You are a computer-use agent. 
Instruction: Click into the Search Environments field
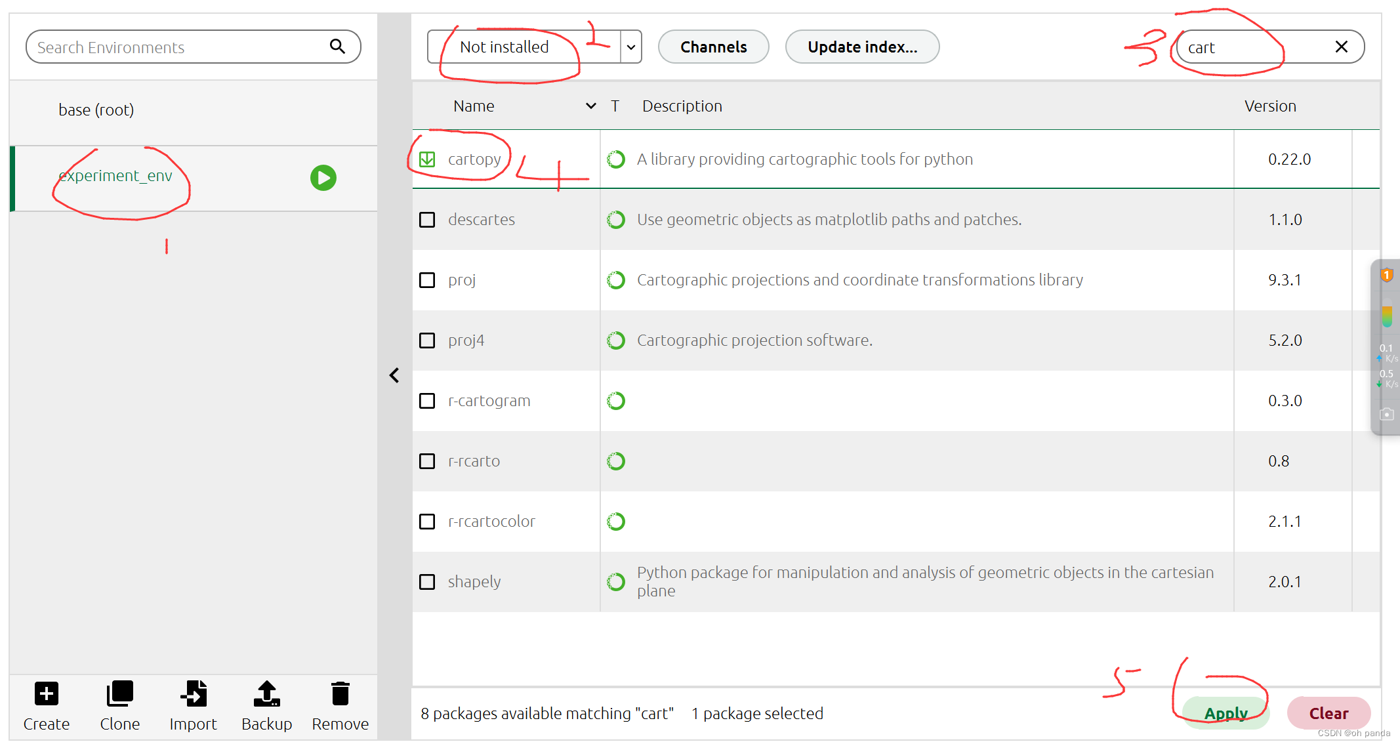[x=177, y=47]
